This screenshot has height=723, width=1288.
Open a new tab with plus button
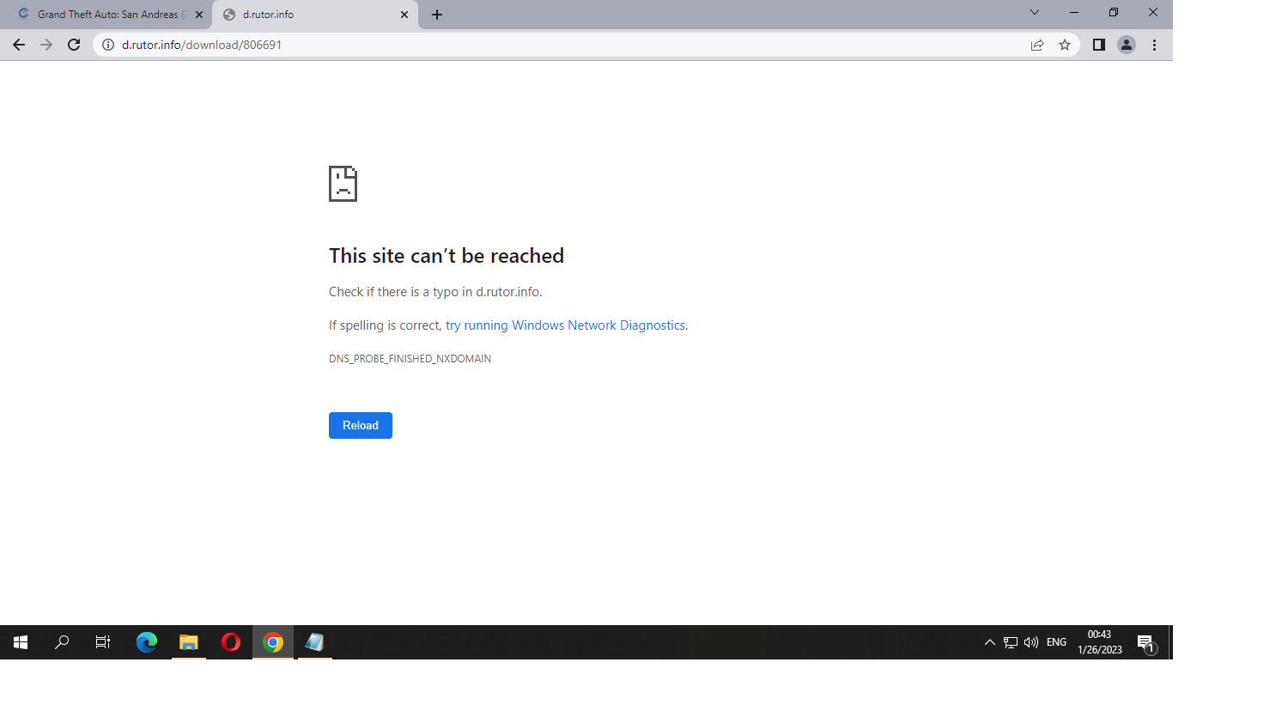coord(437,15)
